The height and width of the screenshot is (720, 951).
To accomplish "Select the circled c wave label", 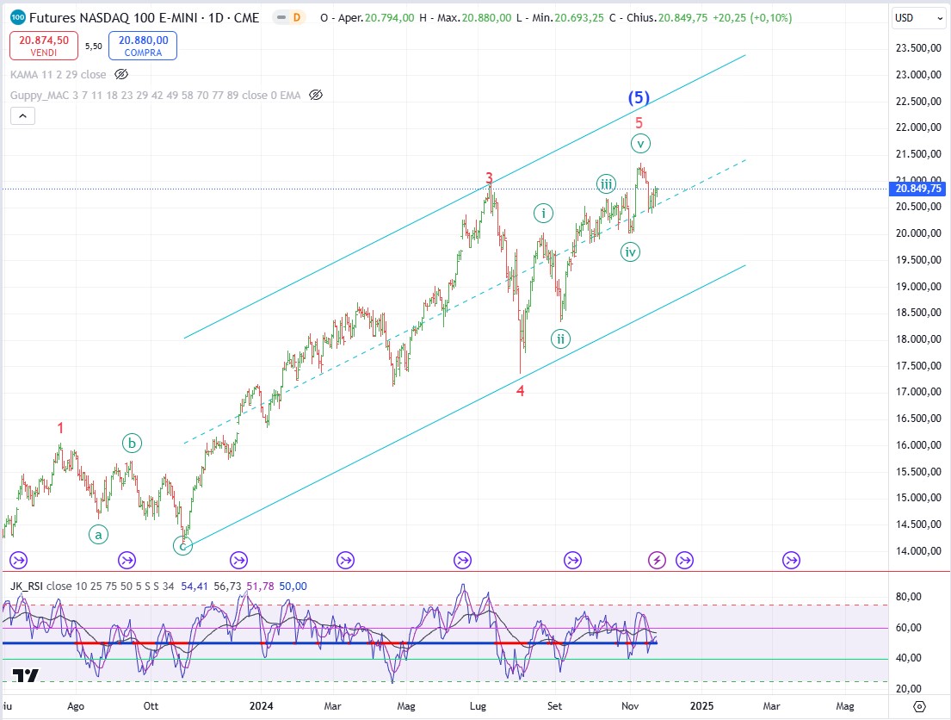I will [182, 546].
